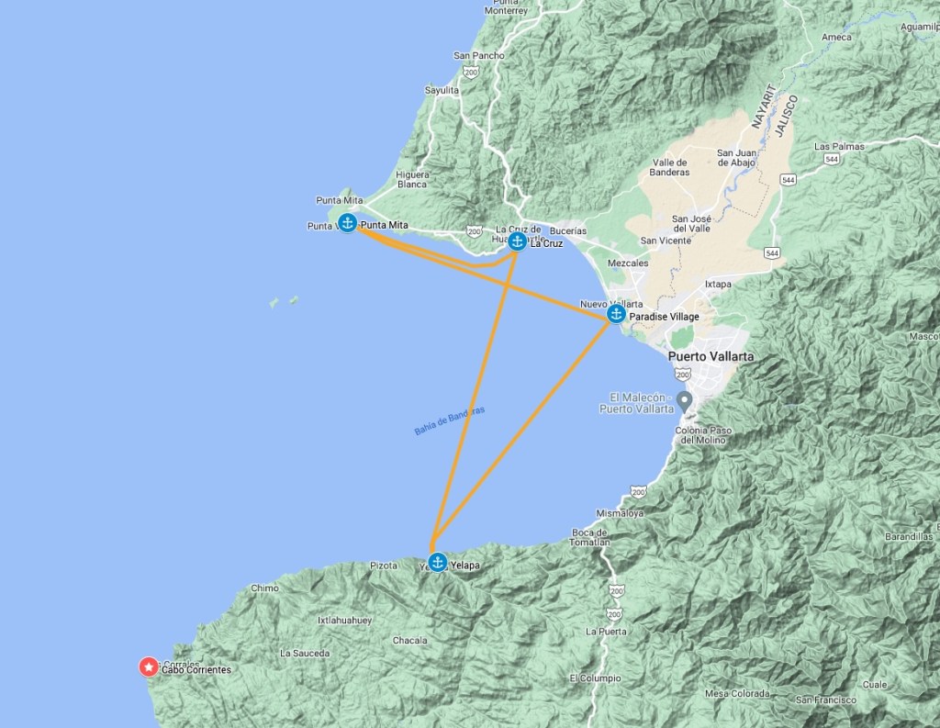The image size is (940, 728).
Task: Click the El Malecón location pin
Action: [684, 400]
